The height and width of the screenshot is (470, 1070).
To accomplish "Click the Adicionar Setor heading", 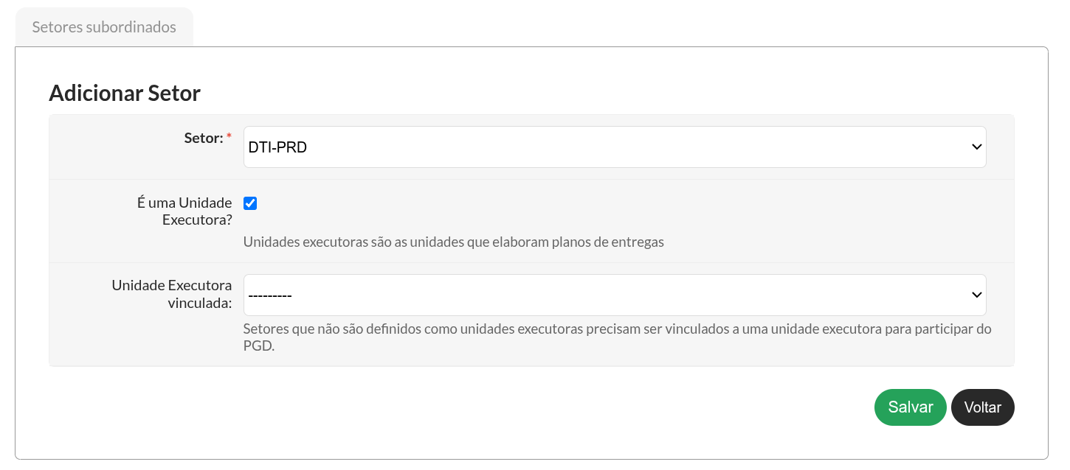I will [125, 94].
